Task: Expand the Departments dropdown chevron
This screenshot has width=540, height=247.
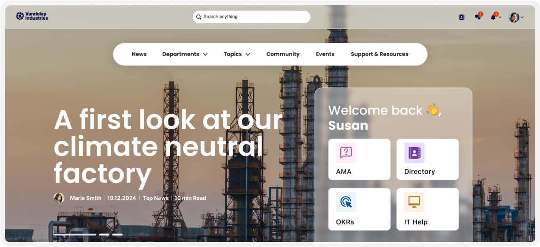Action: 205,54
